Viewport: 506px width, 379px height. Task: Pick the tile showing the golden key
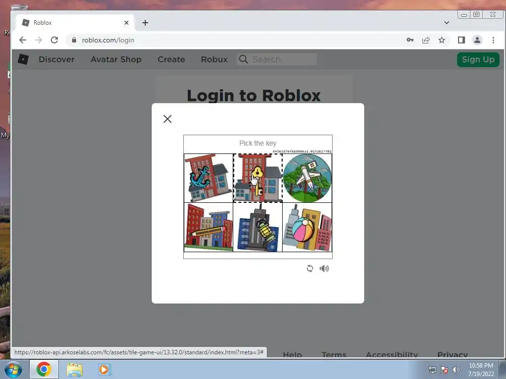(x=258, y=178)
